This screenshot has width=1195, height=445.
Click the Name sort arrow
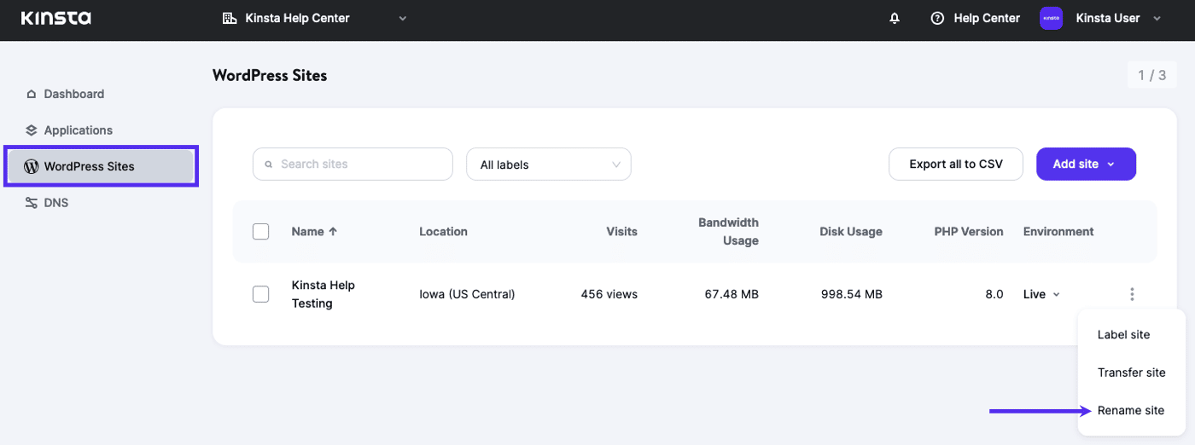(x=333, y=231)
